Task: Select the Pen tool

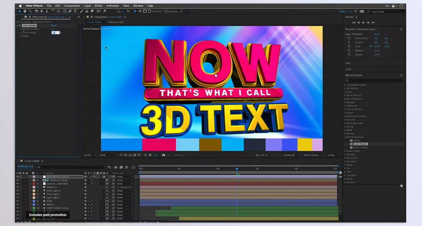Action: (x=70, y=11)
